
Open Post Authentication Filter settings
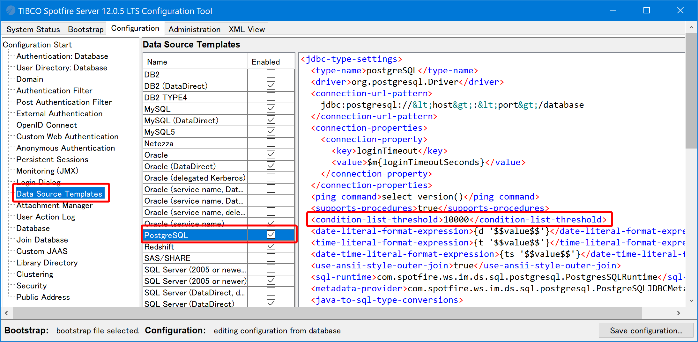64,102
